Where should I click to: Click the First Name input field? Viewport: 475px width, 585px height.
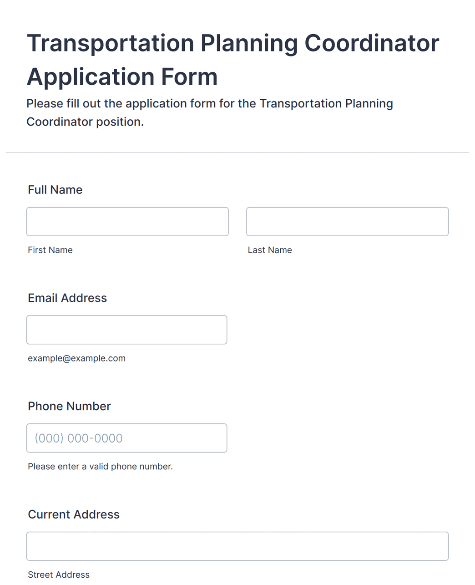coord(127,222)
